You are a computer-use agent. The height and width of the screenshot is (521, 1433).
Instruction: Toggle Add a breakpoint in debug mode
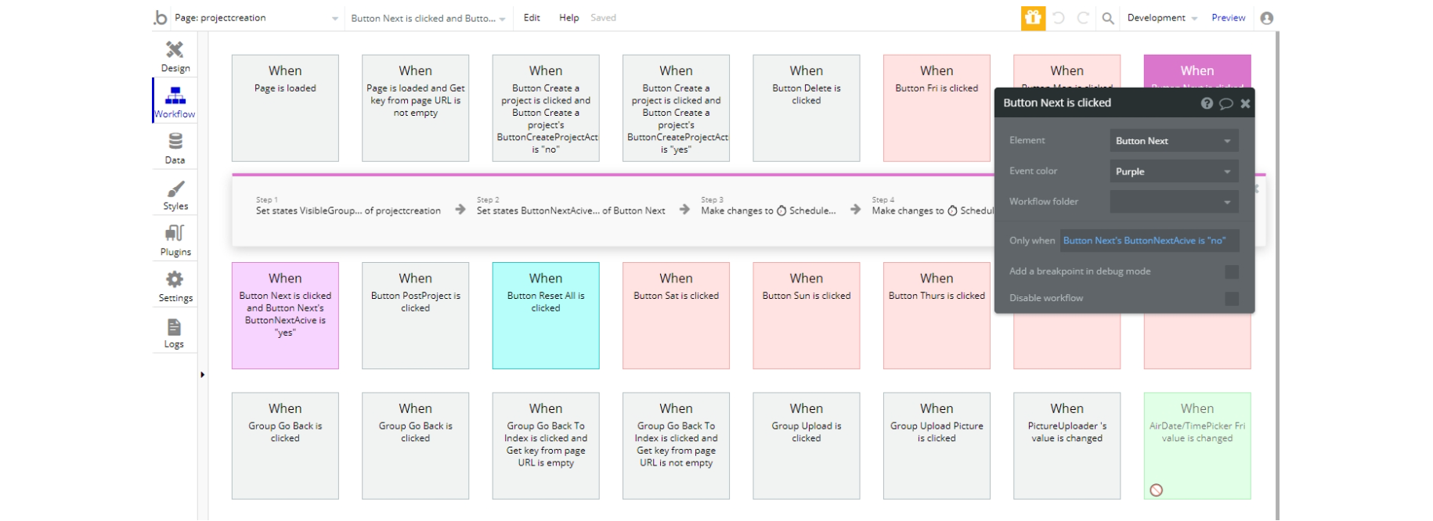(1232, 271)
